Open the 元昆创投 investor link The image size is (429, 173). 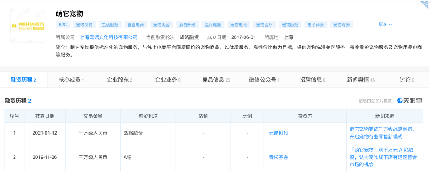[278, 133]
